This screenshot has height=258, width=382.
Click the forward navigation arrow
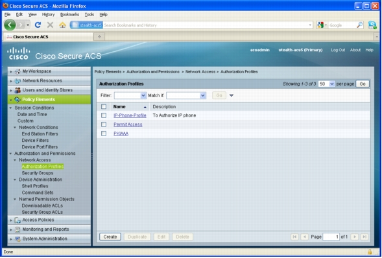click(21, 25)
